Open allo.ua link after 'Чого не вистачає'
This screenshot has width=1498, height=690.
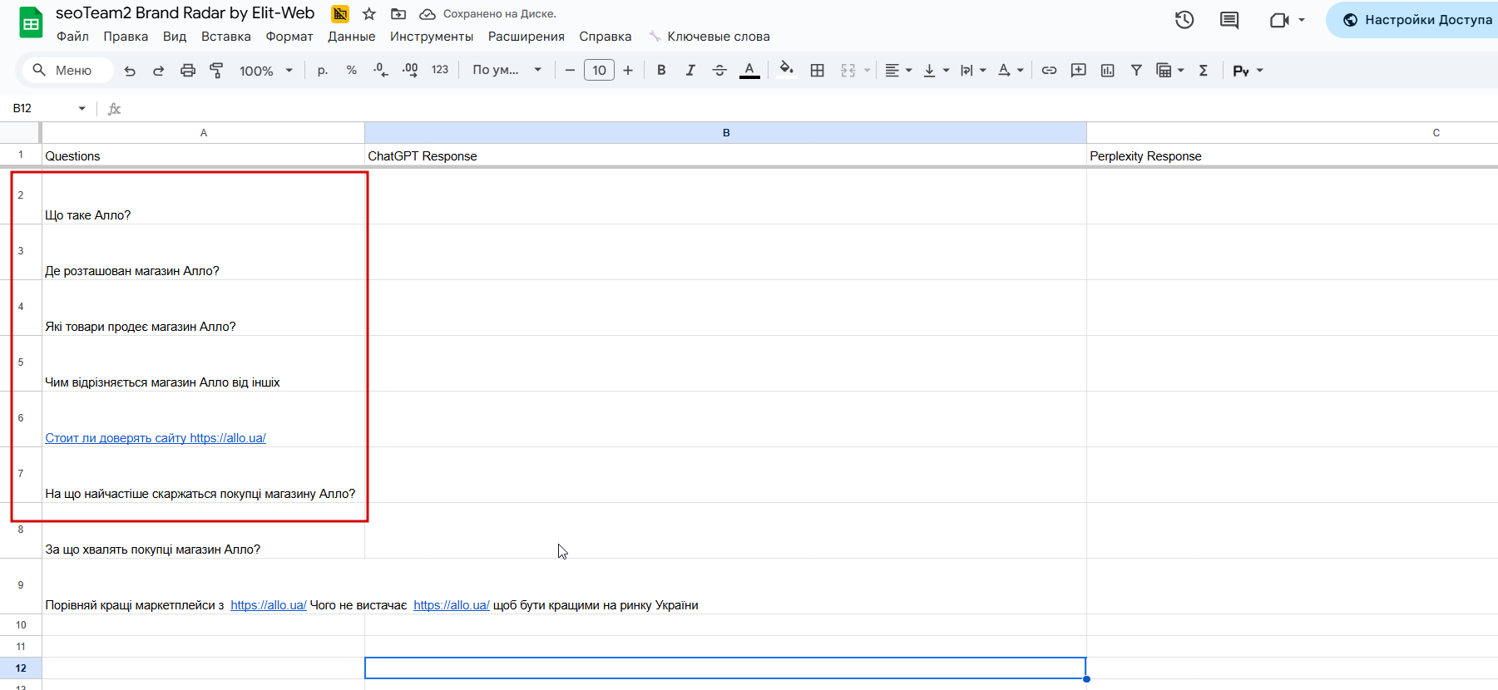pos(452,605)
